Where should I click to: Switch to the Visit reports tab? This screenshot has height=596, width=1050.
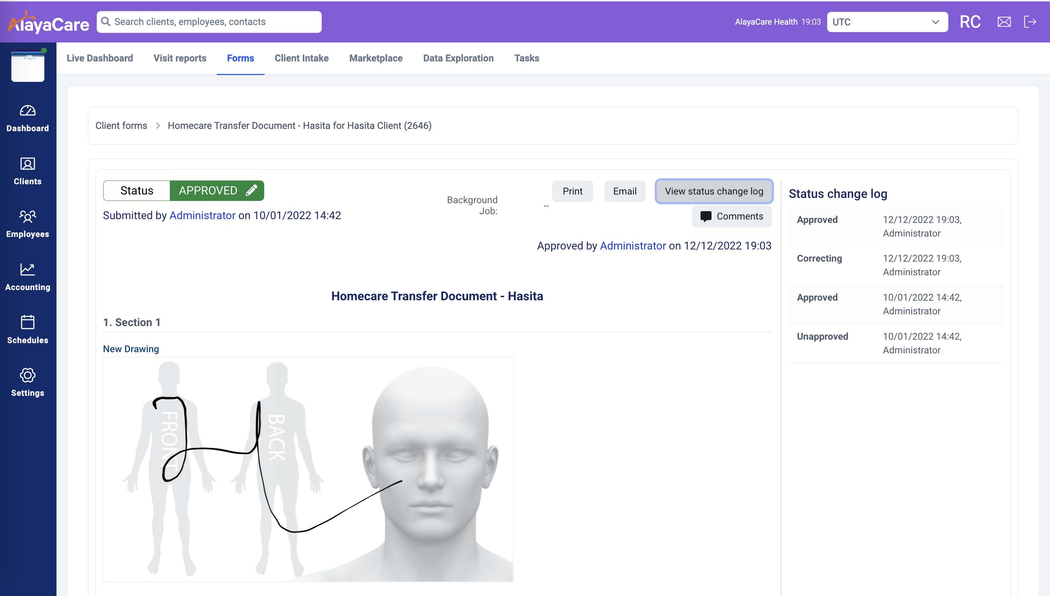pos(180,58)
